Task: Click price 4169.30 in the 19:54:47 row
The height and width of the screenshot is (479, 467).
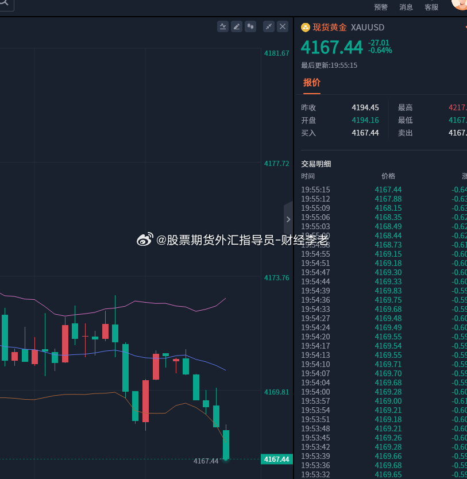Action: click(388, 272)
